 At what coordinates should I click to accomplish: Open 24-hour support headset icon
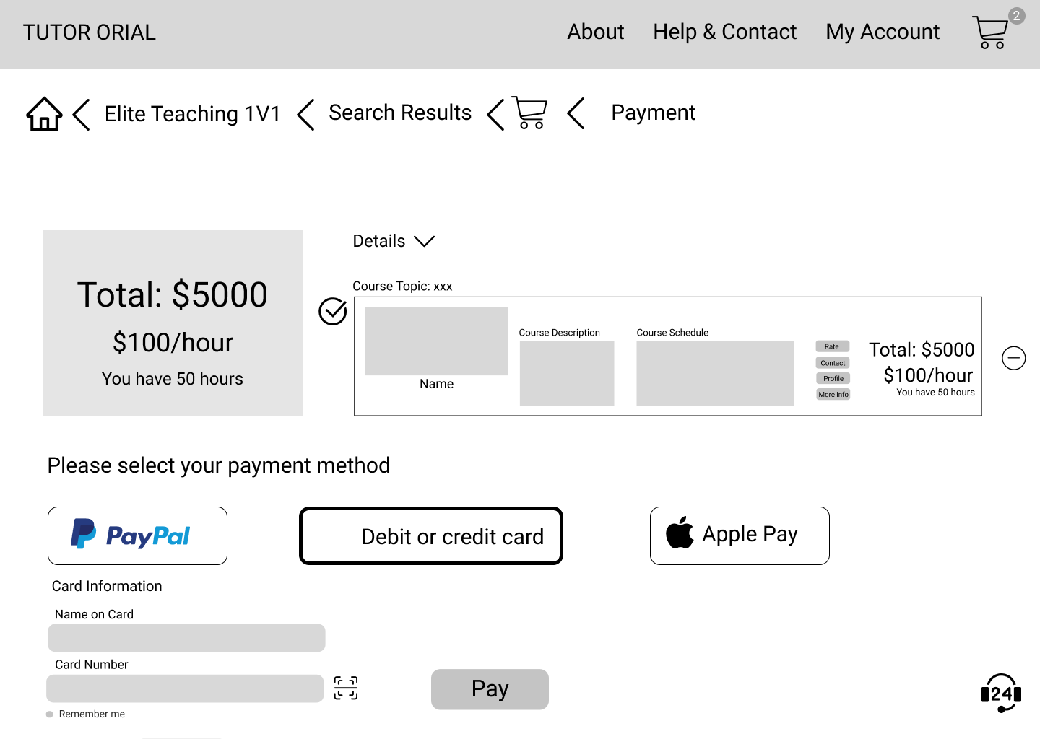[1001, 694]
